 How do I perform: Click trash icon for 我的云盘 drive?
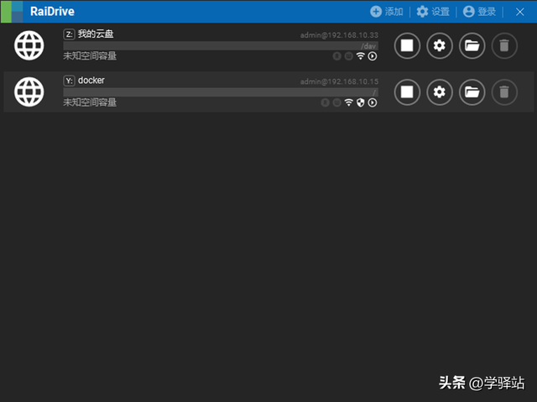[504, 45]
